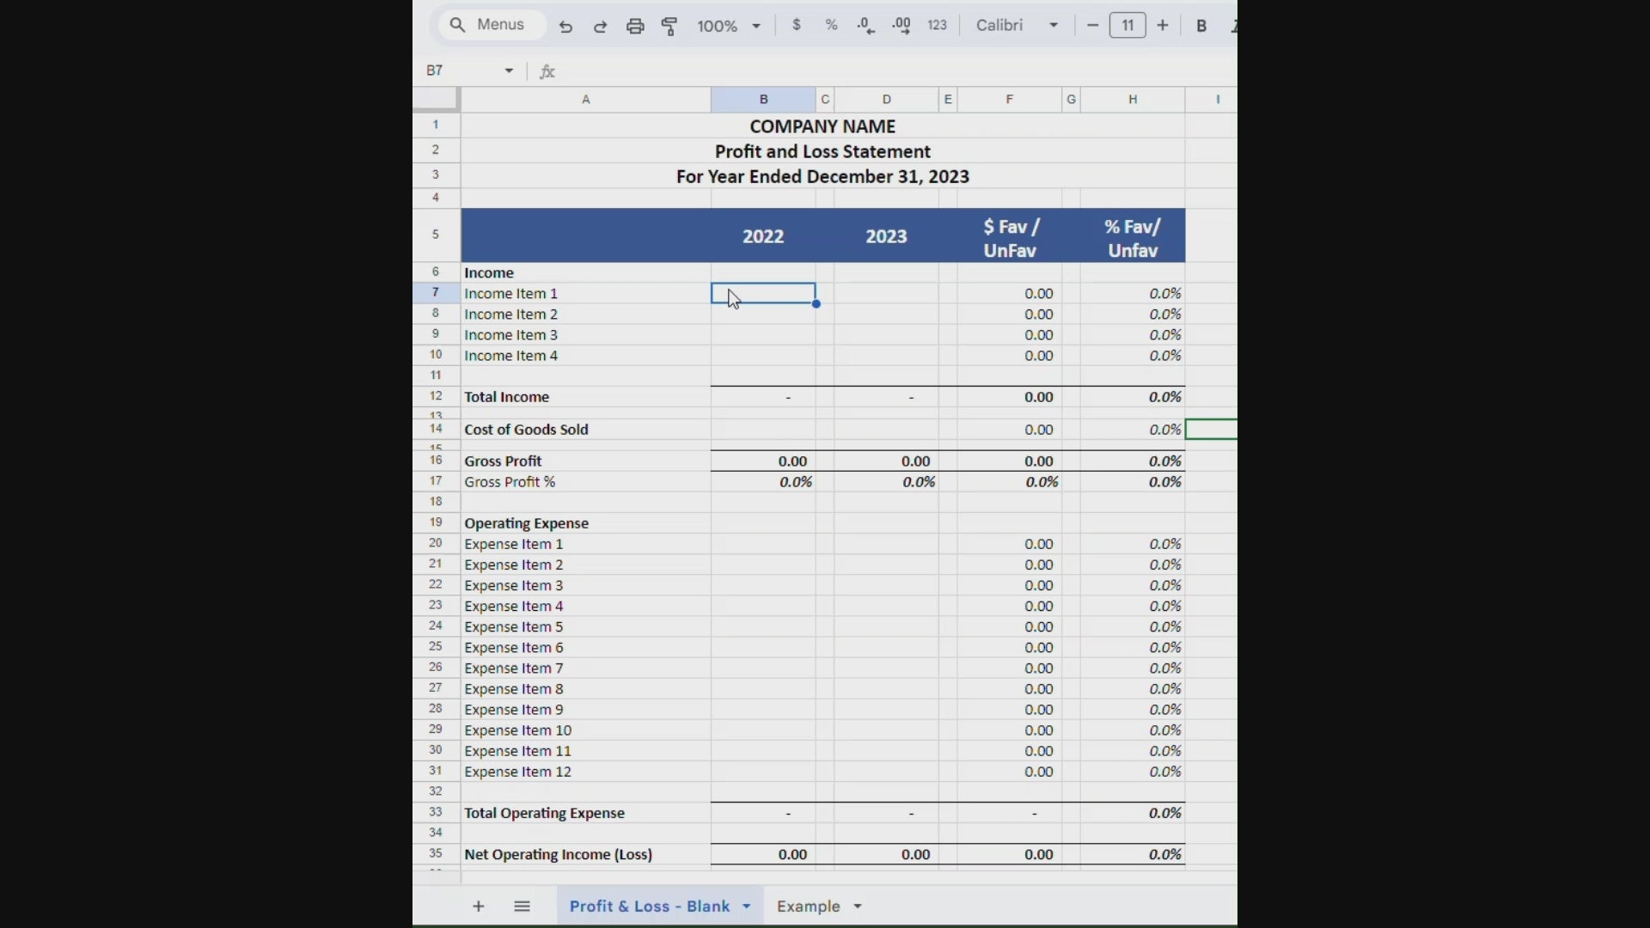Increase font size with plus button
The image size is (1650, 928).
click(x=1163, y=25)
